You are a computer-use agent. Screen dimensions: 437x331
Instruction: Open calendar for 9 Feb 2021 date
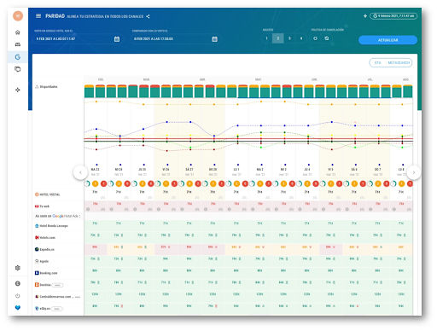click(117, 39)
